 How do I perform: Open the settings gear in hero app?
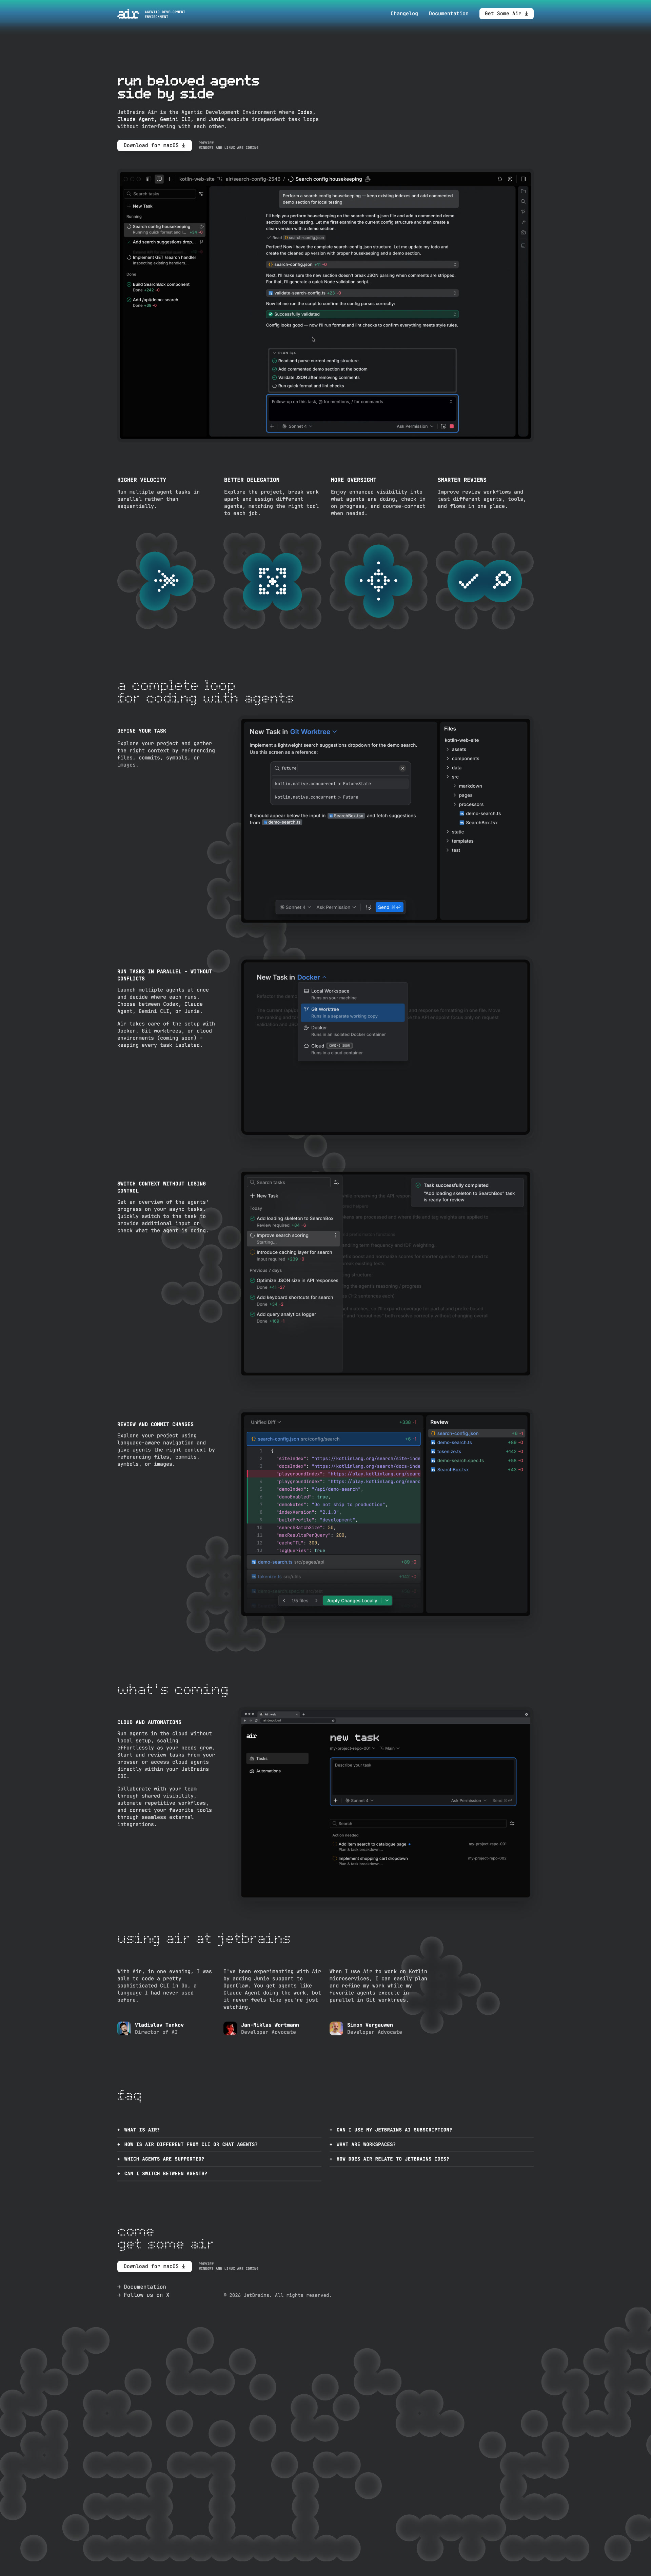(510, 179)
